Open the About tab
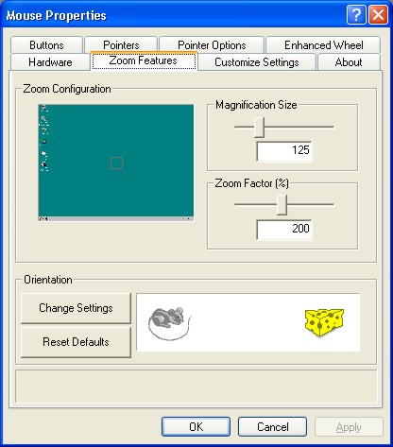This screenshot has height=447, width=393. (x=349, y=61)
